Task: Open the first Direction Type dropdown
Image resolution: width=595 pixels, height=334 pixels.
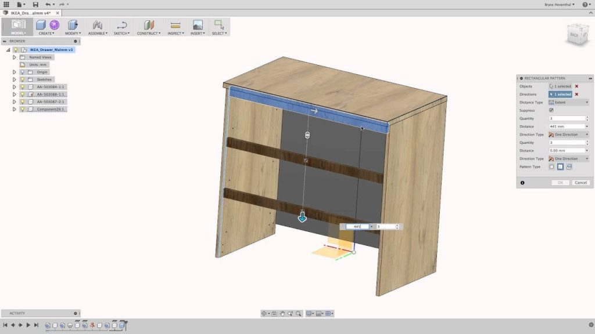Action: click(x=568, y=135)
